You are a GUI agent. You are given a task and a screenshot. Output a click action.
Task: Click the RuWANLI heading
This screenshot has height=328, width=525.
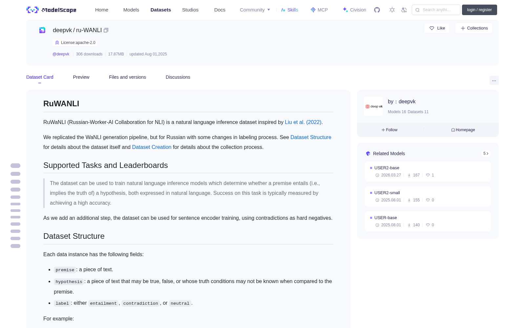click(x=61, y=104)
